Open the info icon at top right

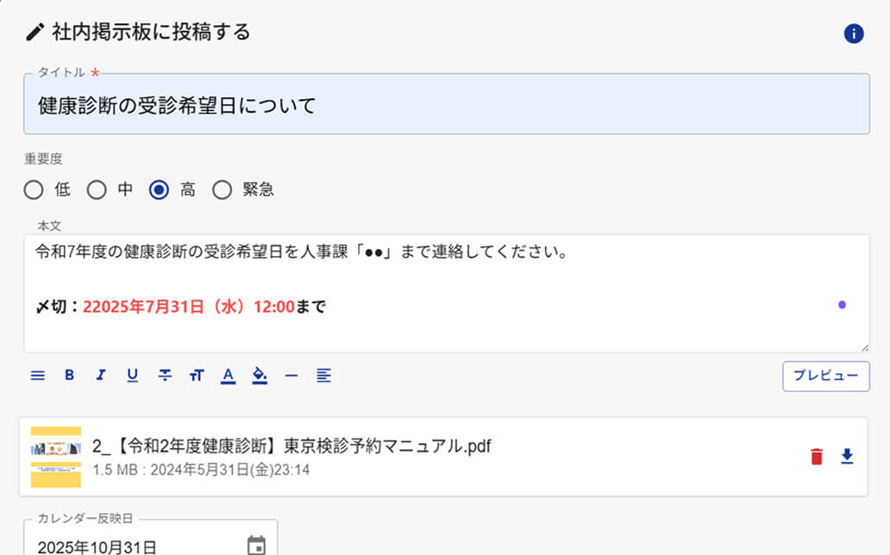click(x=853, y=34)
